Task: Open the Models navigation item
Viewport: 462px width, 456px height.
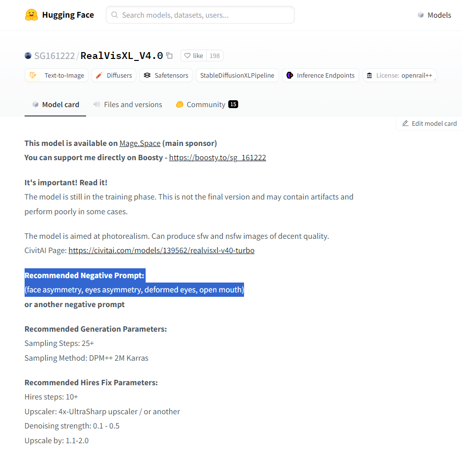Action: point(434,15)
